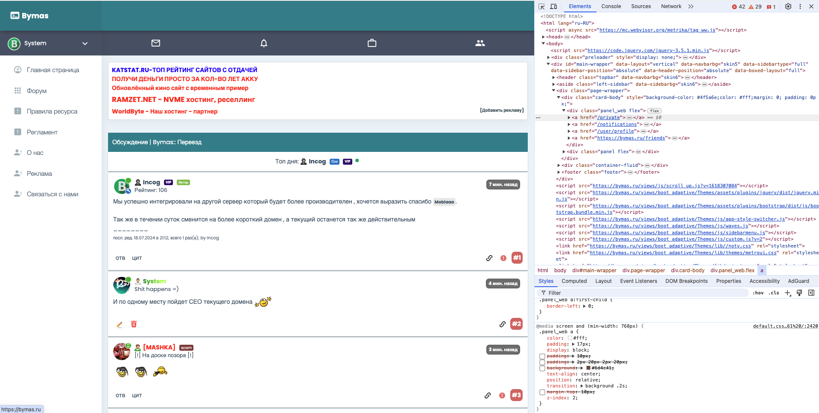Expand the head element node

[x=544, y=37]
